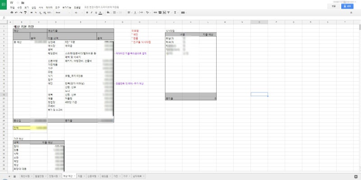The width and height of the screenshot is (361, 180).
Task: Click the functions sigma icon
Action: pos(175,13)
